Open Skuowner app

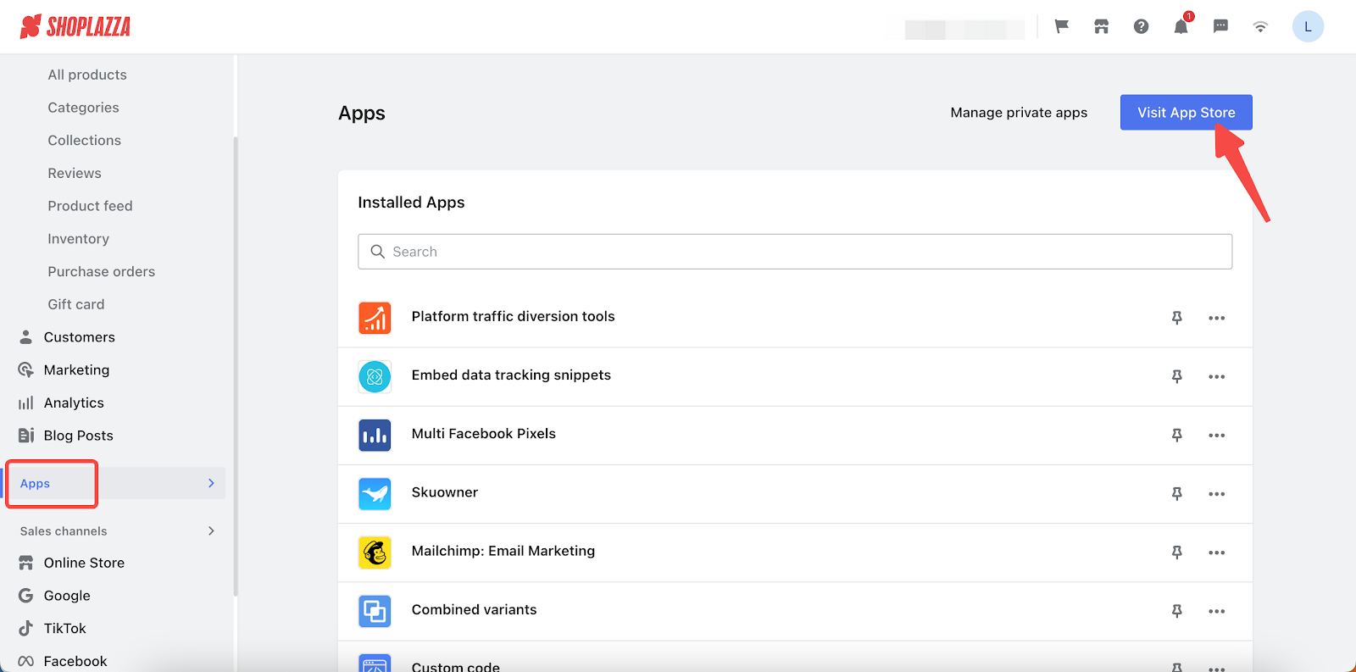click(x=444, y=492)
